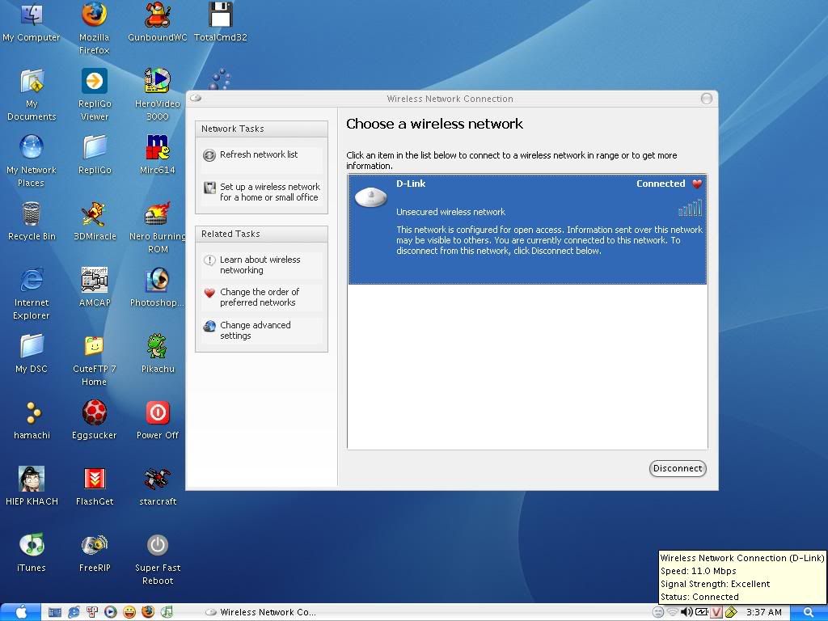828x621 pixels.
Task: Click the "Related Tasks" panel header
Action: 261,234
